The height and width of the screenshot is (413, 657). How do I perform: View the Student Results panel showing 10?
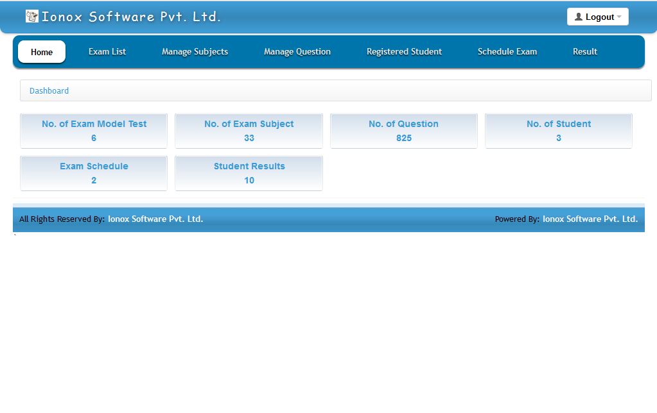249,173
